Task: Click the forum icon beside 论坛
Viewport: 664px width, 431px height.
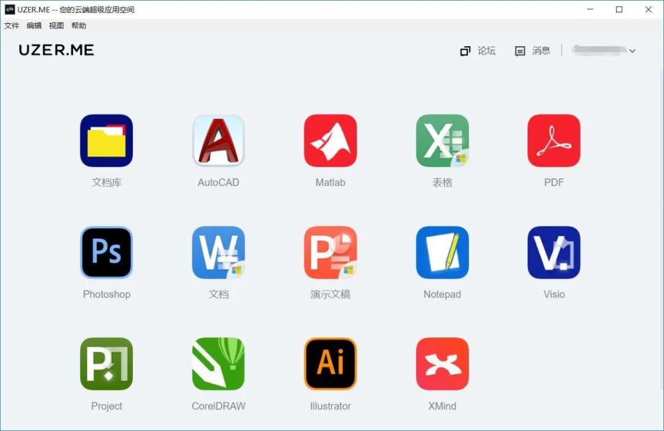Action: point(465,51)
